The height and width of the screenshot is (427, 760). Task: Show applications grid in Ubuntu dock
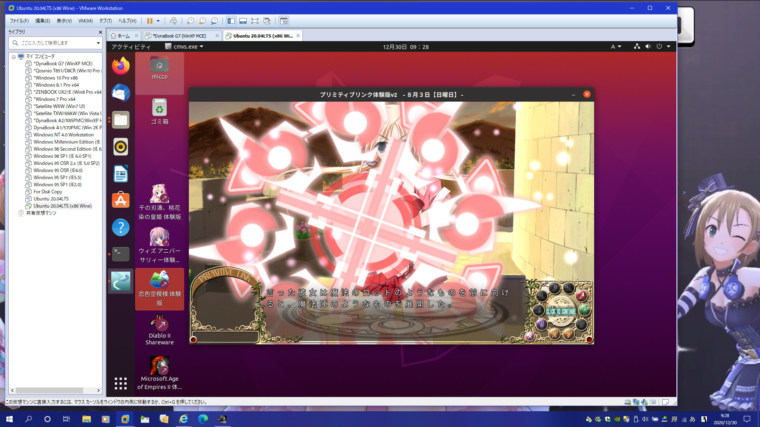point(121,383)
